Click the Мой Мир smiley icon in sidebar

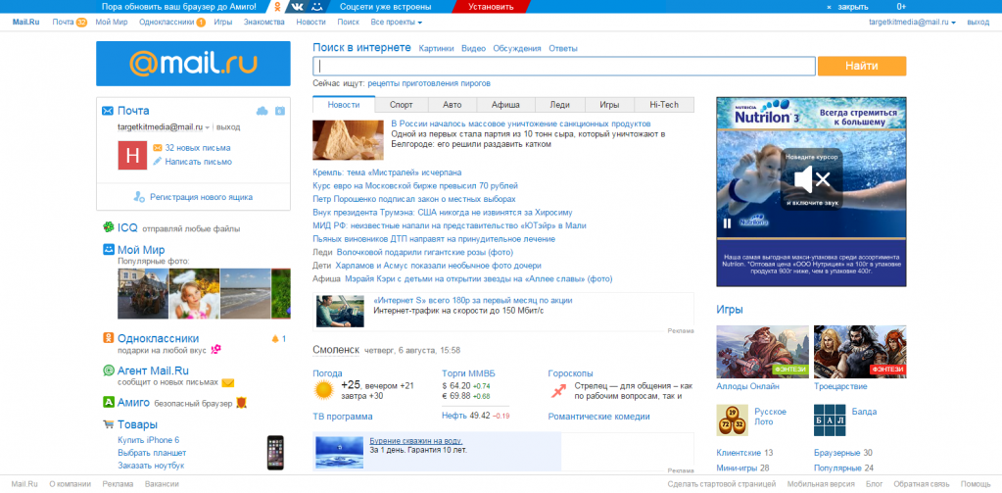[x=109, y=249]
